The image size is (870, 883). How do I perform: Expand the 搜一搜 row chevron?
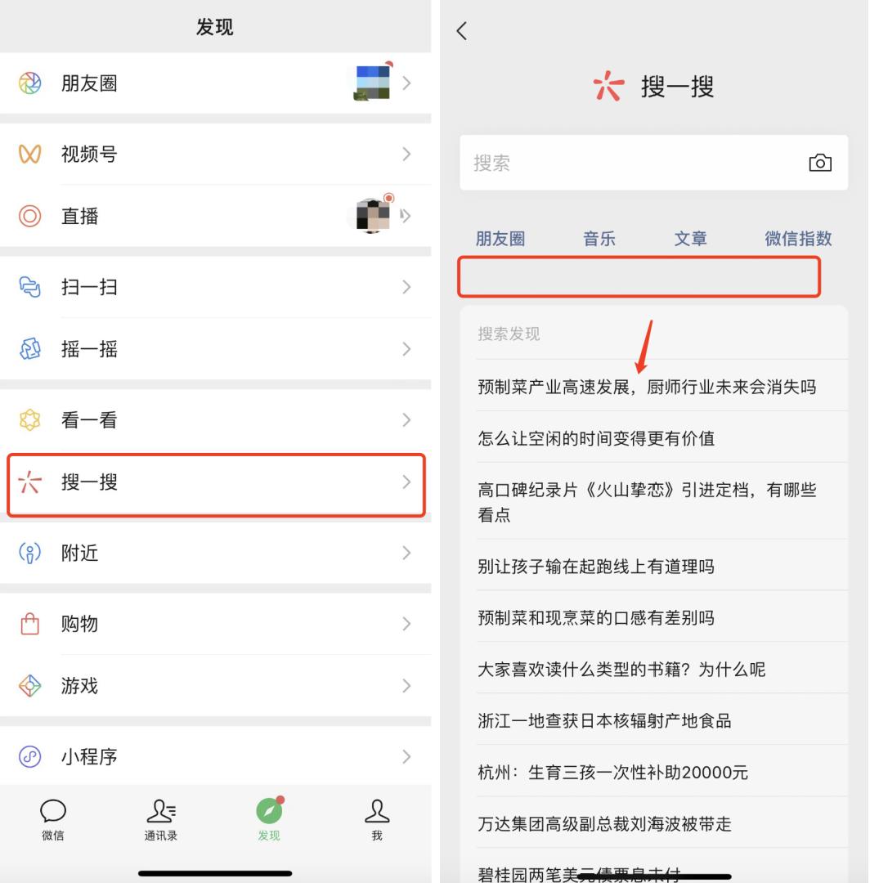coord(406,482)
